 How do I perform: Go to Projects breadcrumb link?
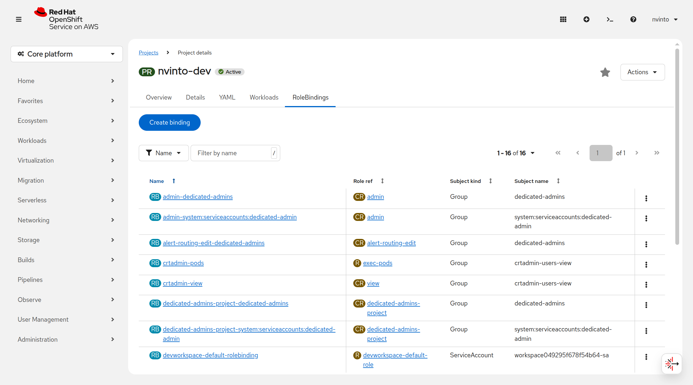[x=148, y=53]
